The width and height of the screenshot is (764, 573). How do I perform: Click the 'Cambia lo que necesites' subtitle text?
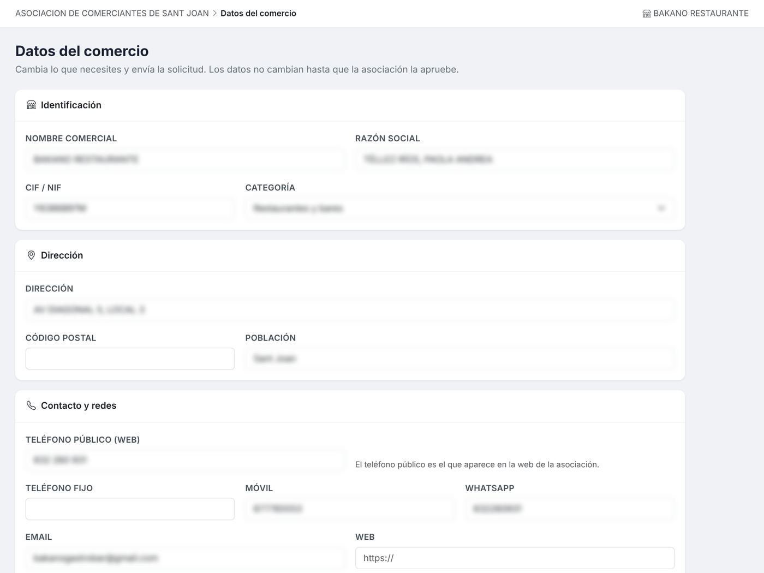[x=237, y=69]
